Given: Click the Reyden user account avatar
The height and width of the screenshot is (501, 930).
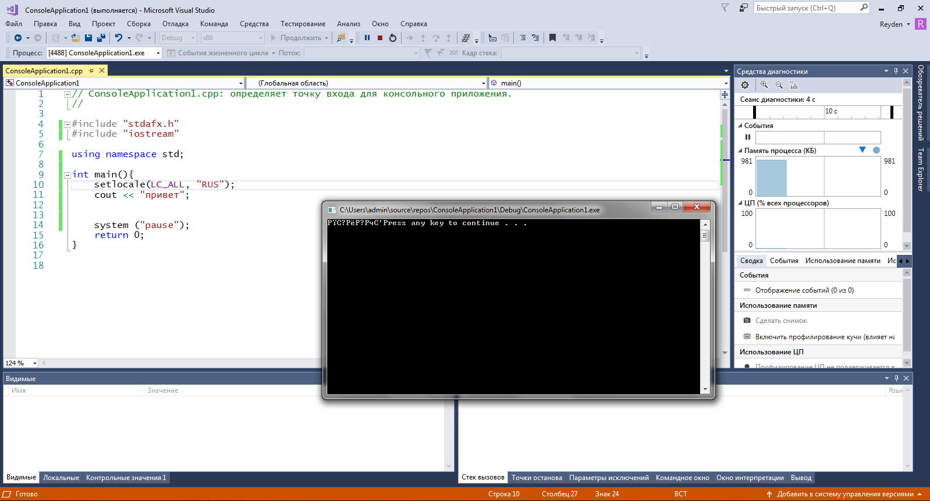Looking at the screenshot, I should pos(921,24).
